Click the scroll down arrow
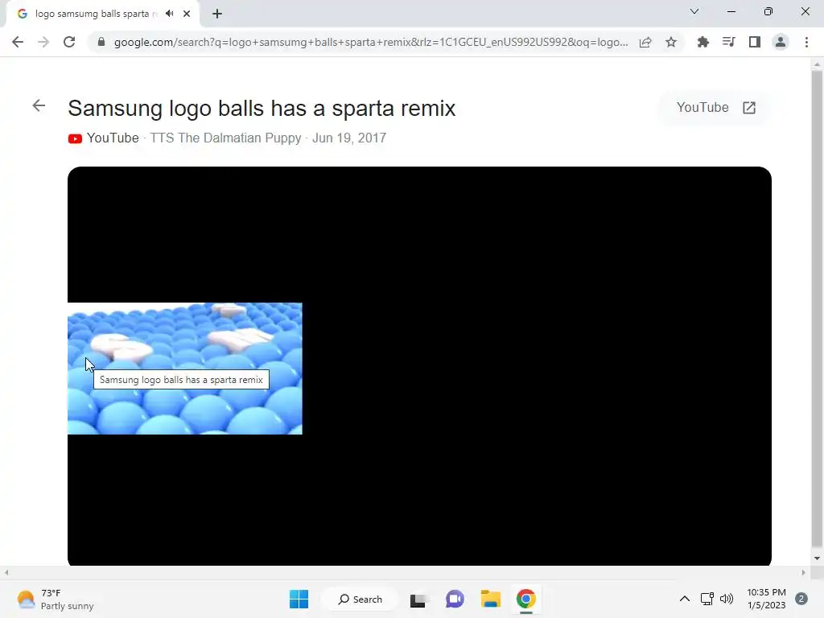Viewport: 824px width, 618px height. tap(817, 558)
